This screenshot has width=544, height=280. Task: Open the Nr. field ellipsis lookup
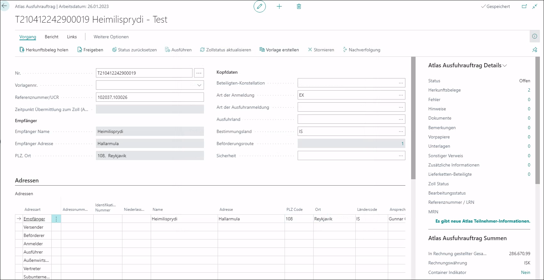pos(199,73)
